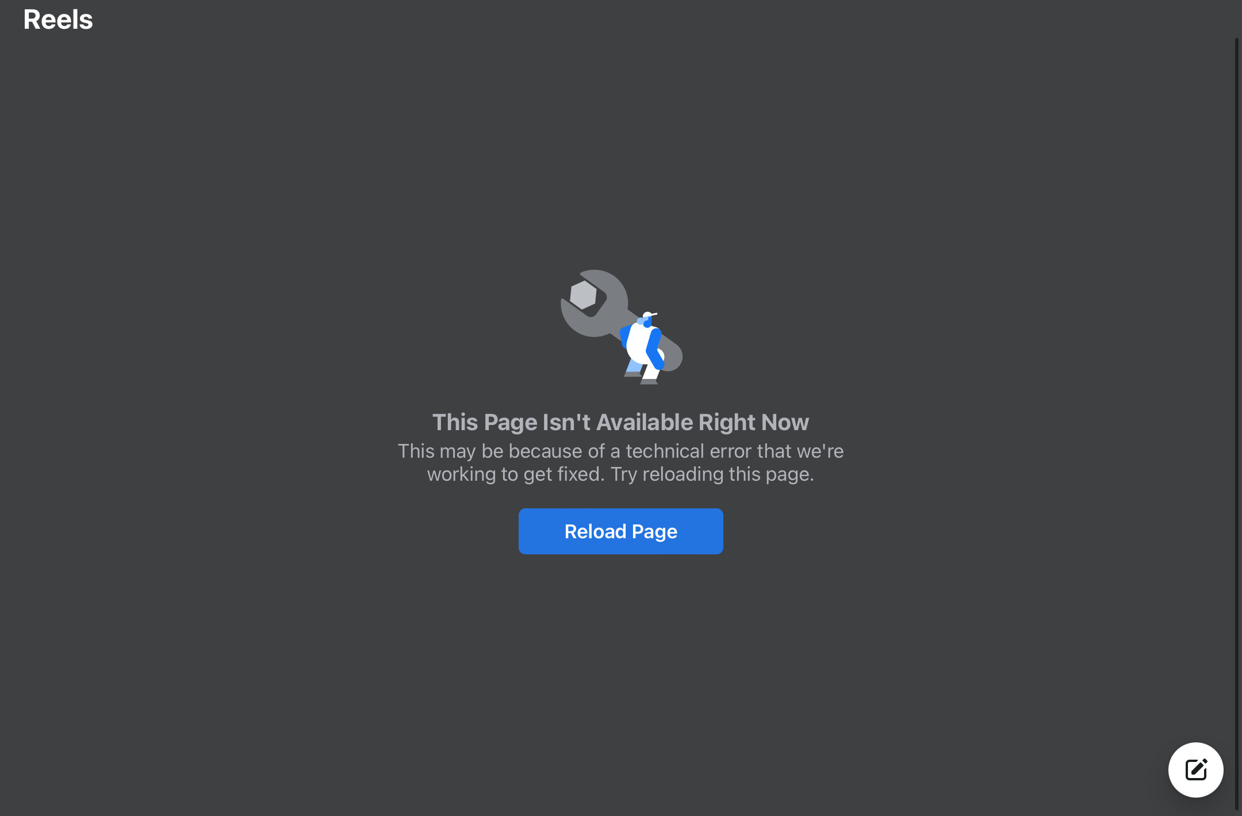Click the Reels title in the header

(58, 20)
